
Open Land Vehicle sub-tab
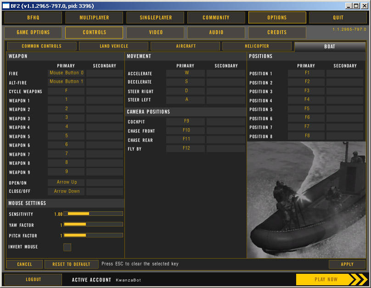pyautogui.click(x=113, y=46)
